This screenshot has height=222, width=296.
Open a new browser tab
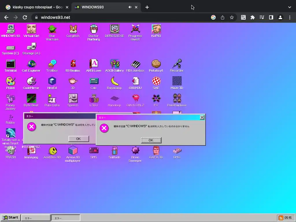click(x=147, y=7)
